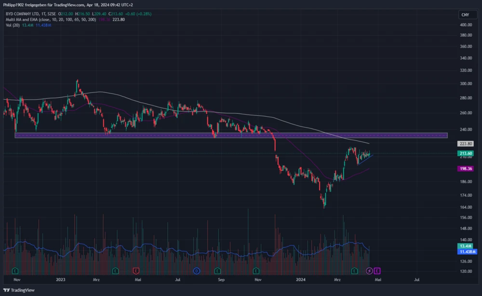Click the green earnings marker left of Sep
482x296 pixels.
(217, 270)
